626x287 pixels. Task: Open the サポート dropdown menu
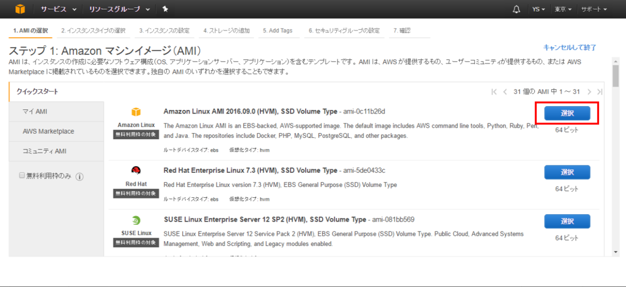tap(594, 9)
